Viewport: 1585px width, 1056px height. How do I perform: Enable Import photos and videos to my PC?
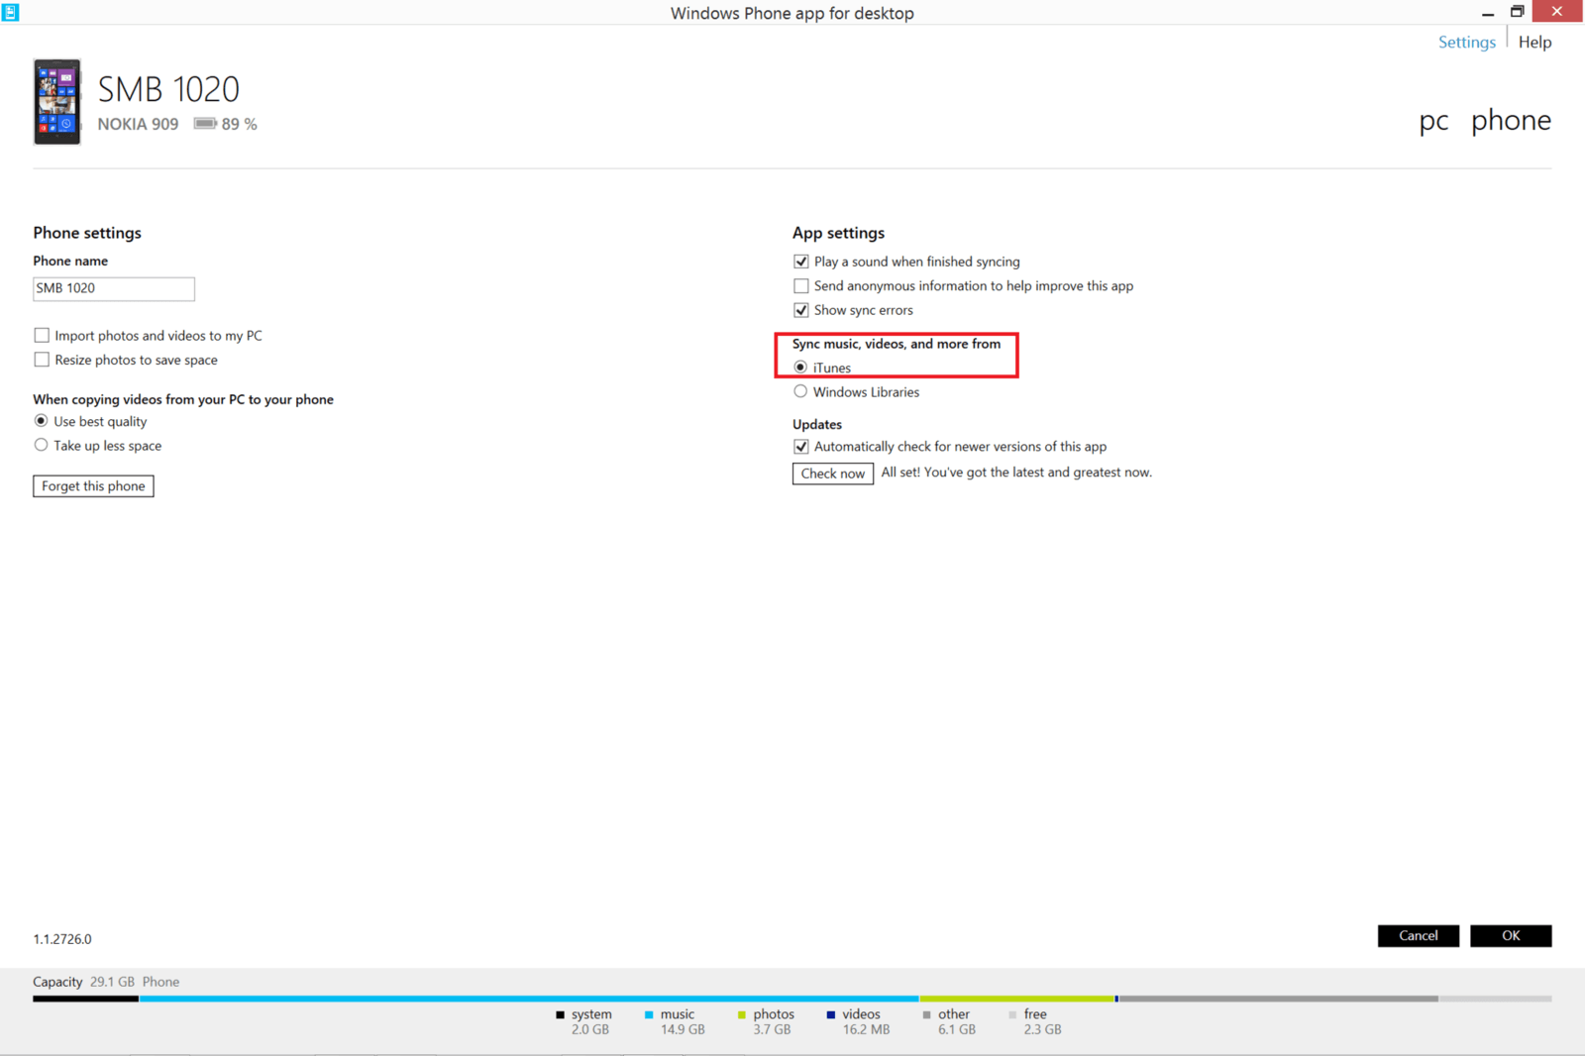[x=42, y=336]
